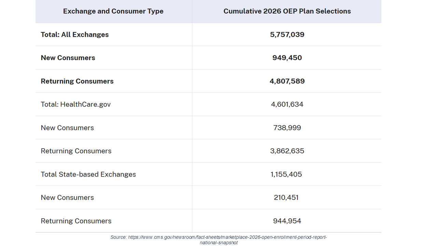437x246 pixels.
Task: Select the 4,807,589 value cell
Action: tap(287, 81)
